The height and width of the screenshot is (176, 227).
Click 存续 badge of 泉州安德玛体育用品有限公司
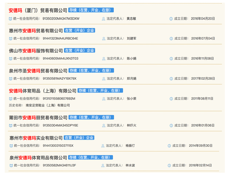[x=91, y=157]
